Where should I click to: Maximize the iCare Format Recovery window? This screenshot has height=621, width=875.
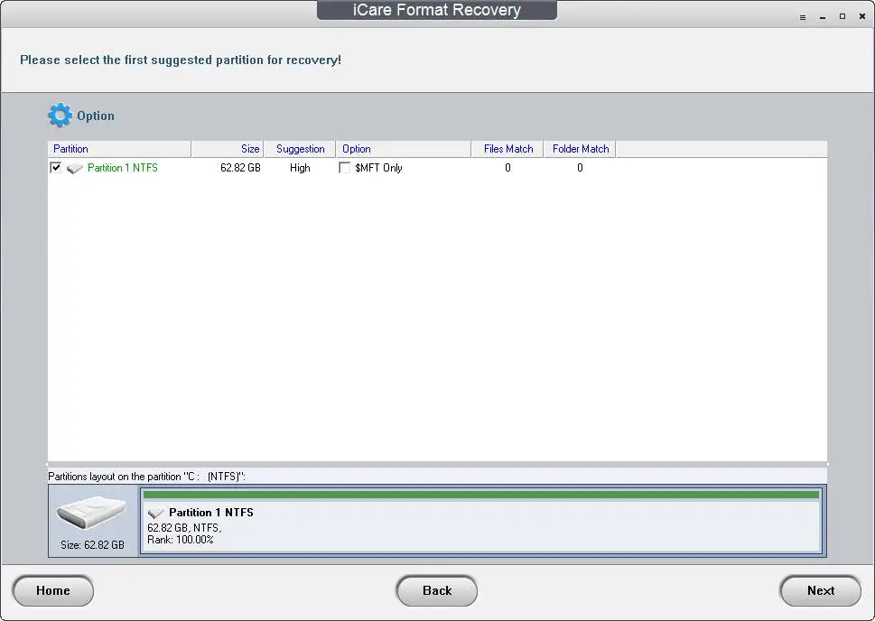842,17
